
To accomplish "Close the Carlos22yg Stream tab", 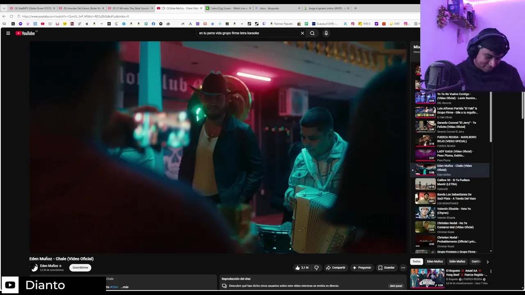I will click(250, 8).
